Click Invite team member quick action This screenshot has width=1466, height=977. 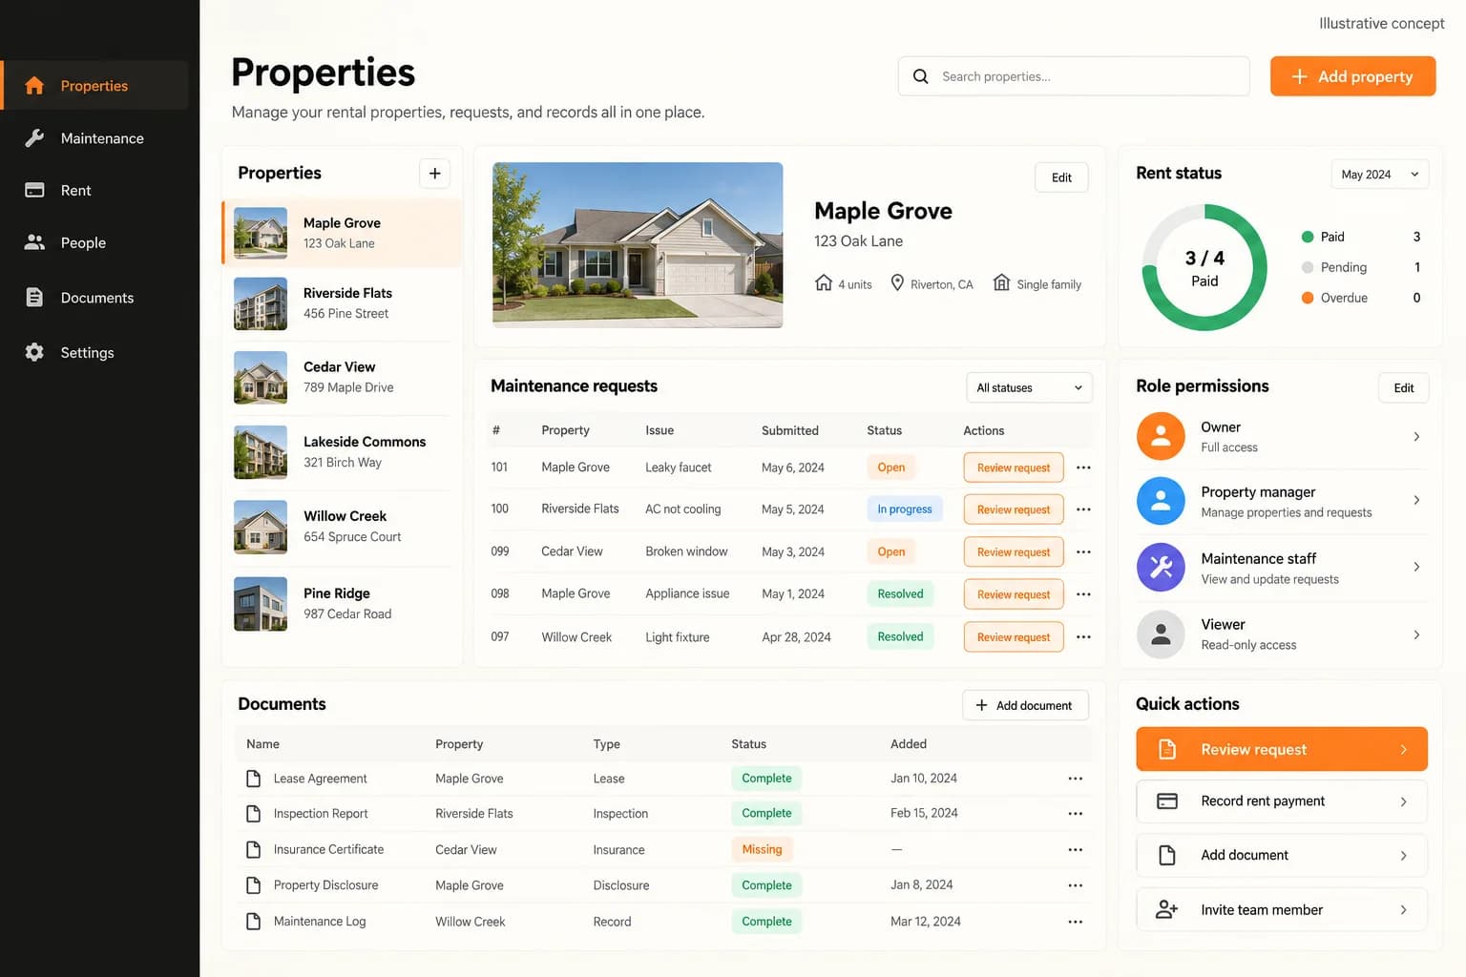tap(1282, 910)
